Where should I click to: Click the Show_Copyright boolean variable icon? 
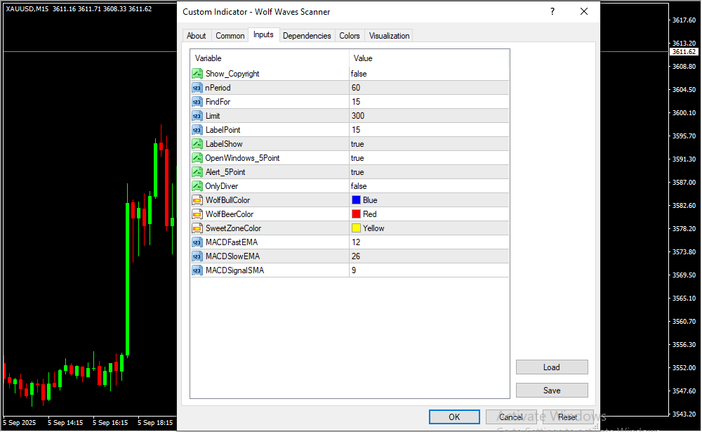[x=197, y=74]
